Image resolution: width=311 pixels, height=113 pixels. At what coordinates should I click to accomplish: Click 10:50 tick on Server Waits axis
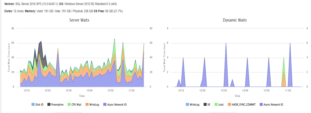110,91
